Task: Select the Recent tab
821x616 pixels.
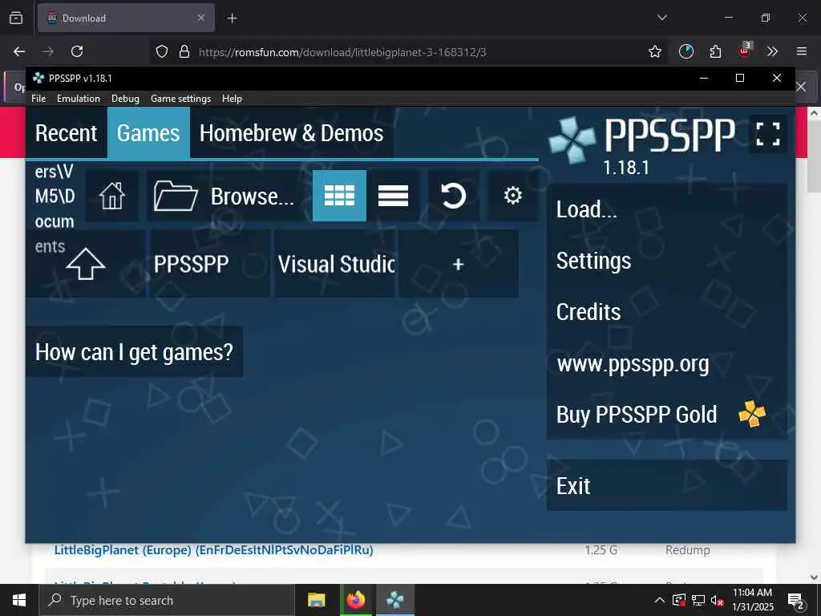Action: coord(67,133)
